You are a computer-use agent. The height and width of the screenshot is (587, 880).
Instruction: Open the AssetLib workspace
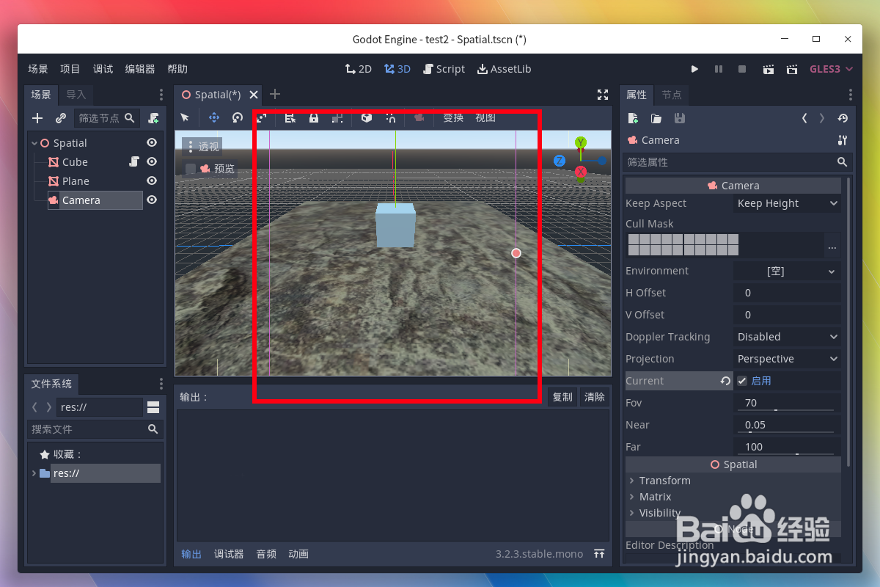[x=505, y=69]
